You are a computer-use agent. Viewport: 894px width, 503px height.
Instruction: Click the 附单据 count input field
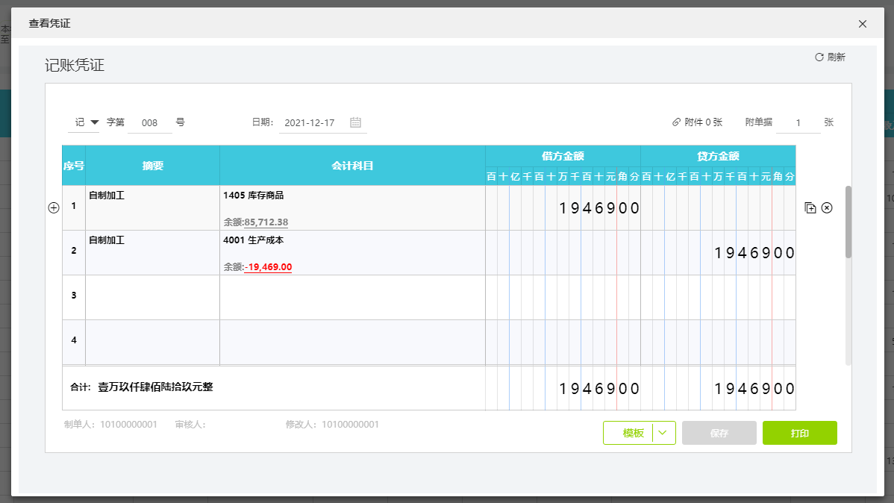point(798,123)
